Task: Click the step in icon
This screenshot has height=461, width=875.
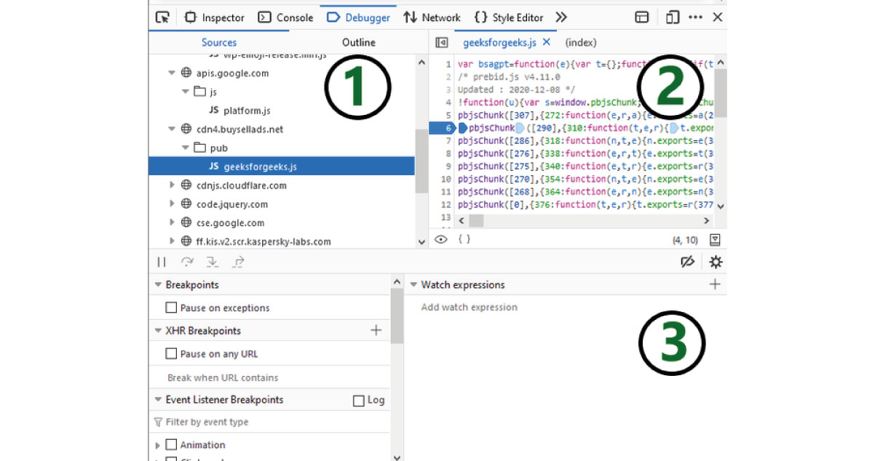Action: click(213, 262)
